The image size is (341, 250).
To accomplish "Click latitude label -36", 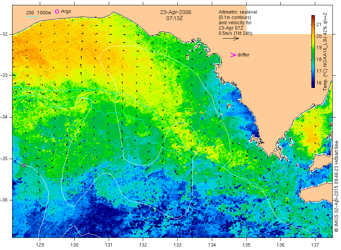I will 4,200.
